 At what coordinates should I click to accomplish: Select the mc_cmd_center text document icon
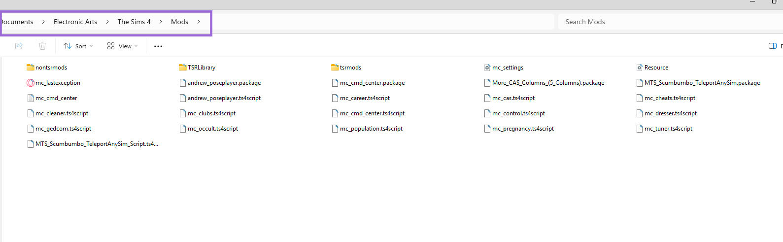click(31, 98)
